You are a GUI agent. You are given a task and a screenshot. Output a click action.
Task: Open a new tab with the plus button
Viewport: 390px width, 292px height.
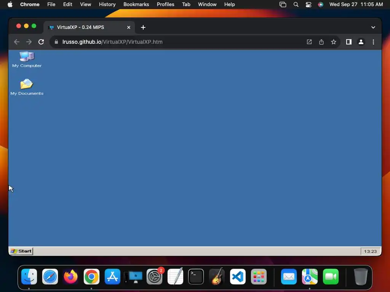point(143,27)
